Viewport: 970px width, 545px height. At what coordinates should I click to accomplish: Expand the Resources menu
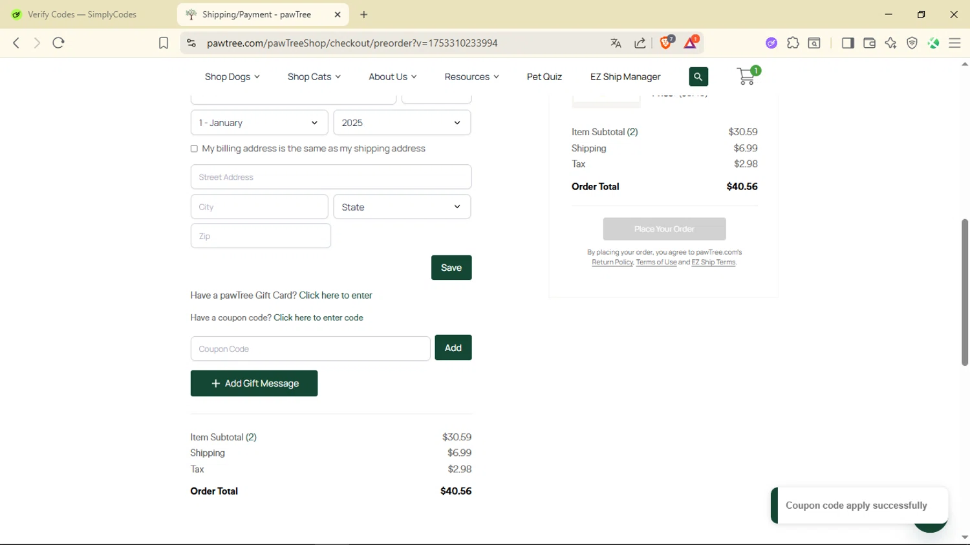(471, 77)
